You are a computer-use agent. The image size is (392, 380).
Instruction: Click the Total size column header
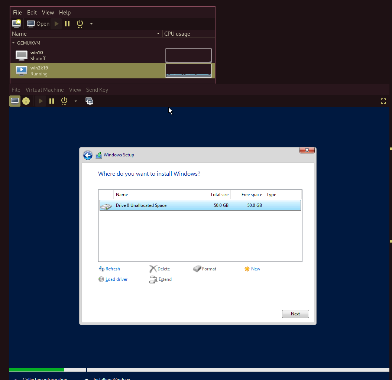pyautogui.click(x=214, y=195)
